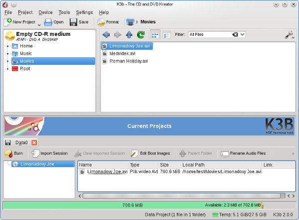Click the Open toolbar button
299x220 pixels.
coord(54,22)
